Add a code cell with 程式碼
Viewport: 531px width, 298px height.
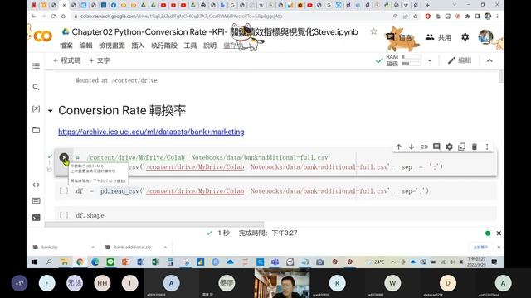tap(67, 60)
